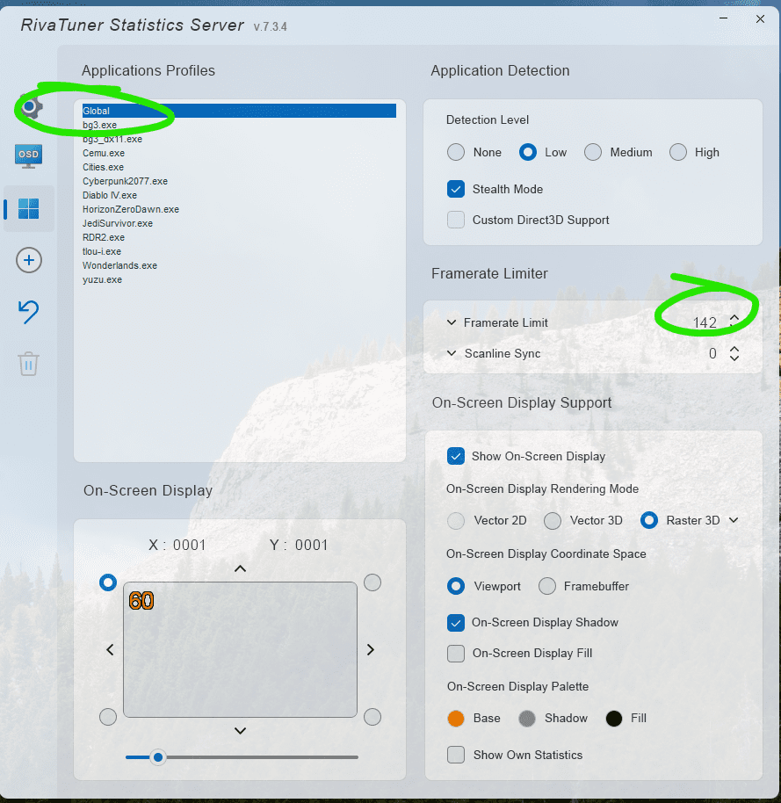Image resolution: width=781 pixels, height=803 pixels.
Task: Toggle the Stealth Mode checkbox
Action: [456, 189]
